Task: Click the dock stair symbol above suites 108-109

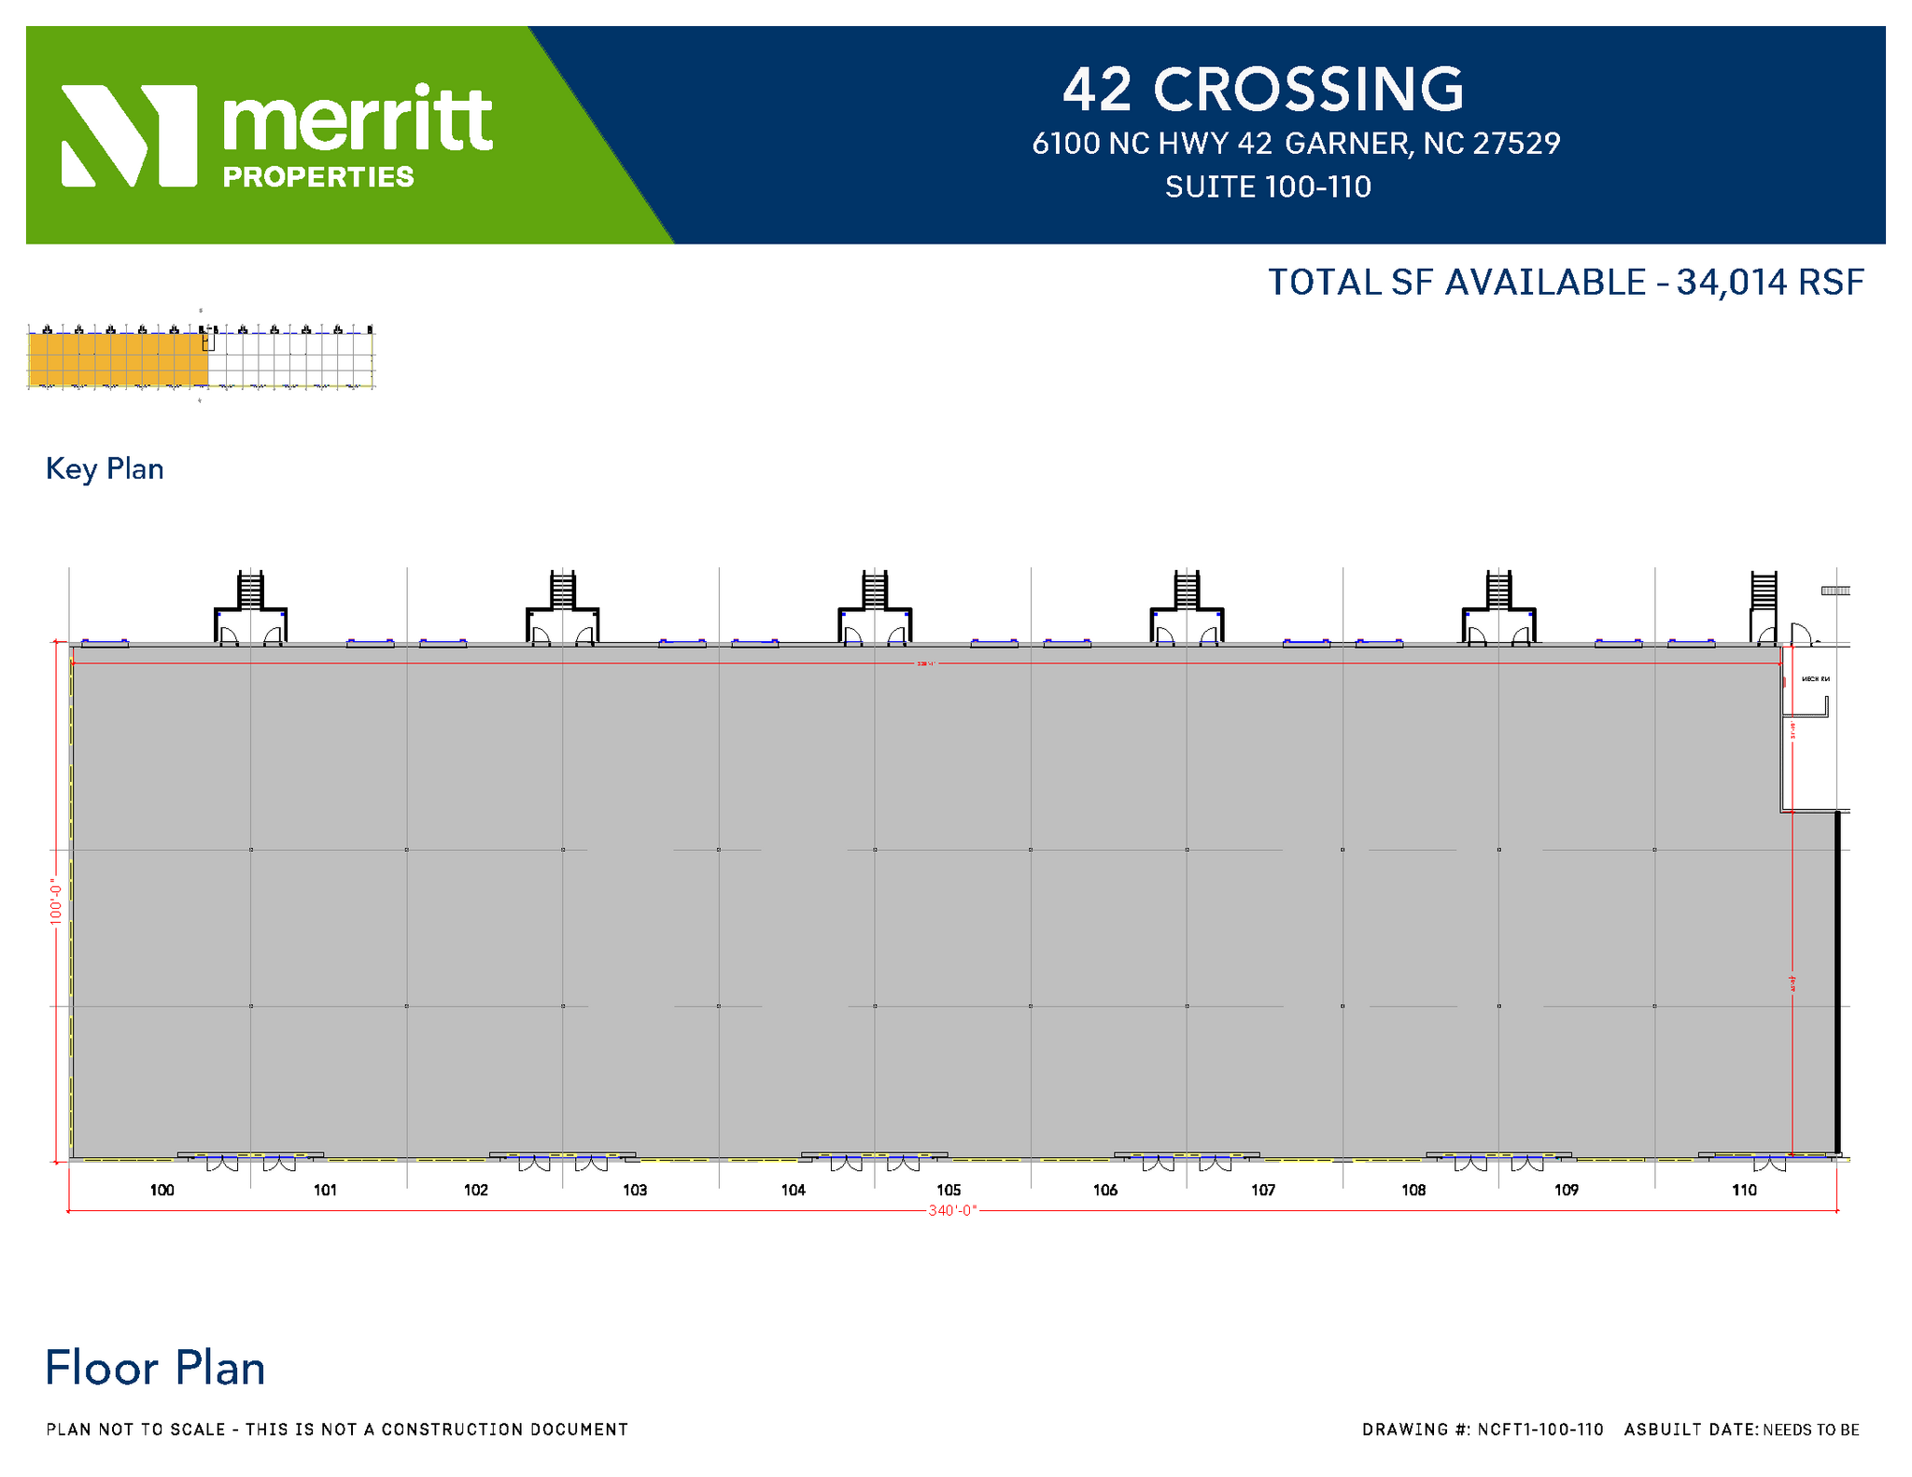Action: 1498,607
